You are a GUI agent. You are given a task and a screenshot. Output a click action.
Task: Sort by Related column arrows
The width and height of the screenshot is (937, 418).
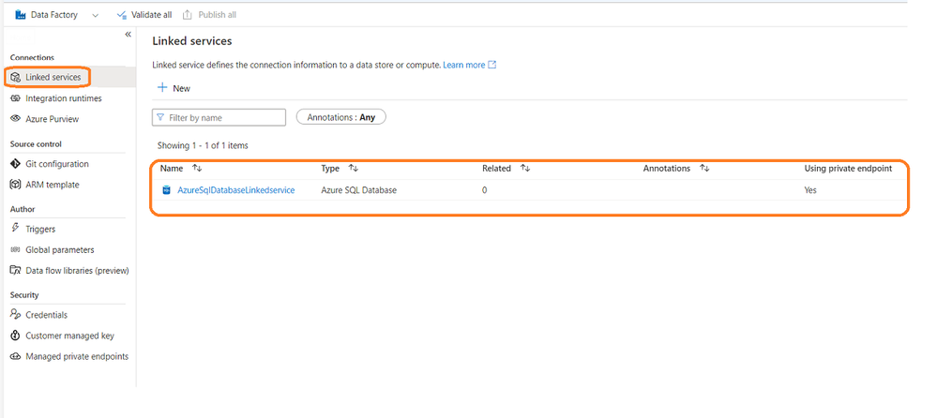click(525, 169)
